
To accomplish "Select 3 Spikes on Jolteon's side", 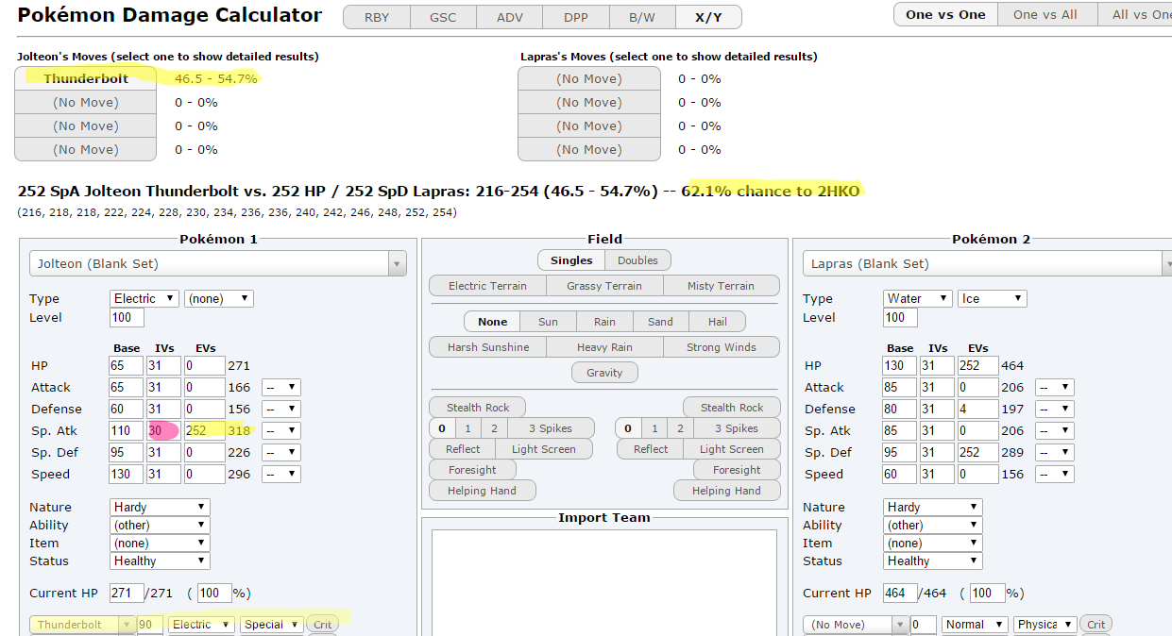I will pos(551,428).
